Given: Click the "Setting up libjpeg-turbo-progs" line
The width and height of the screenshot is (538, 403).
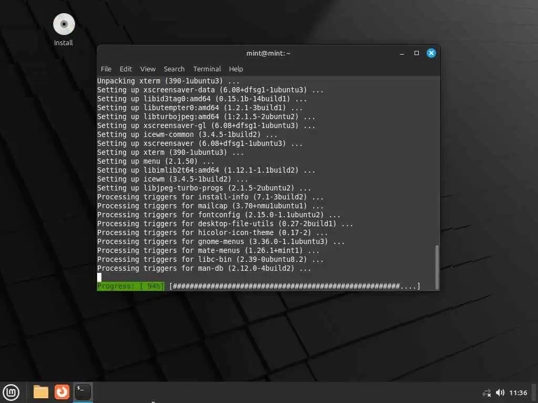Looking at the screenshot, I should (x=204, y=188).
